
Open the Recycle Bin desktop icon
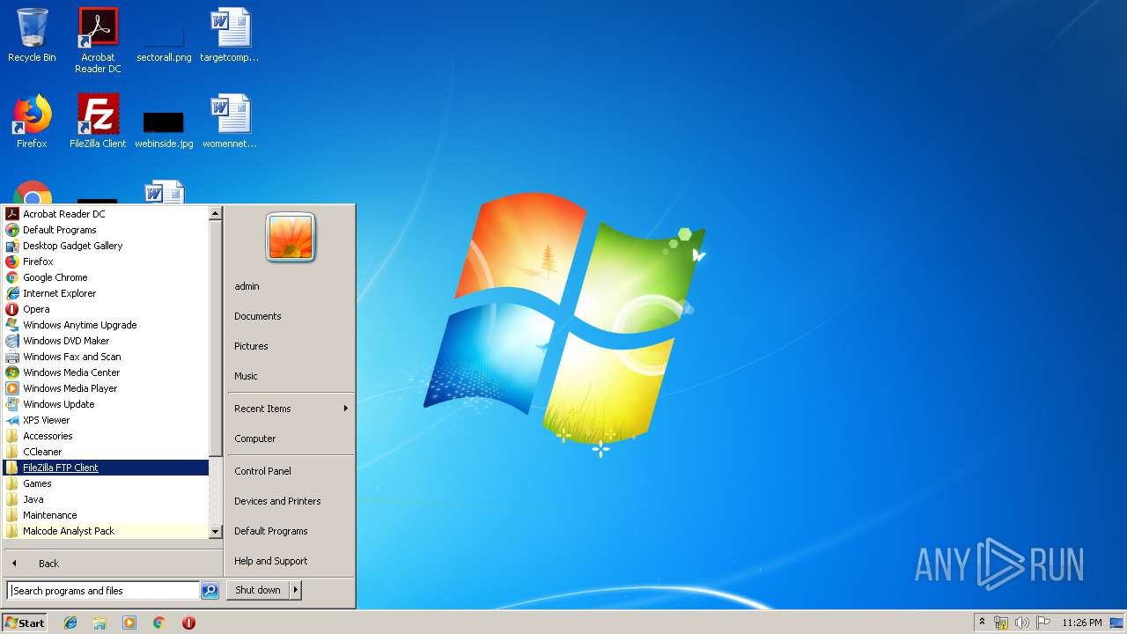tap(32, 35)
